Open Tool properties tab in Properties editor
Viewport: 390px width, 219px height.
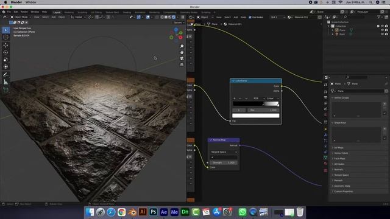click(x=325, y=85)
